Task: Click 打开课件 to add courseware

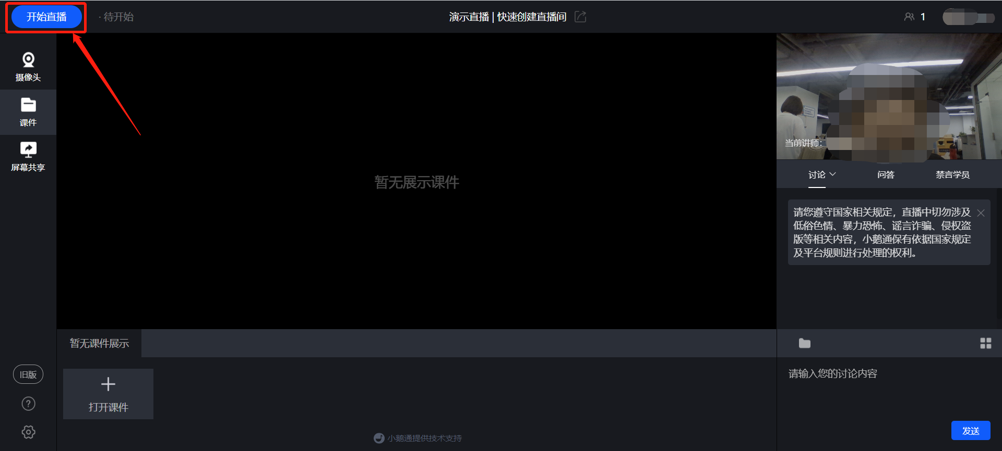Action: pyautogui.click(x=108, y=394)
